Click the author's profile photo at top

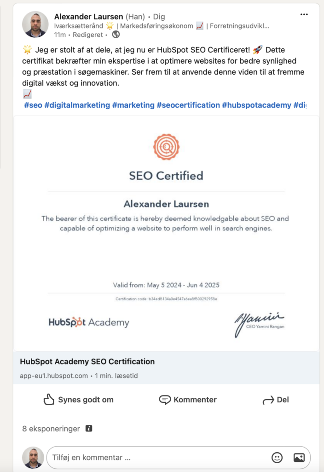(35, 24)
